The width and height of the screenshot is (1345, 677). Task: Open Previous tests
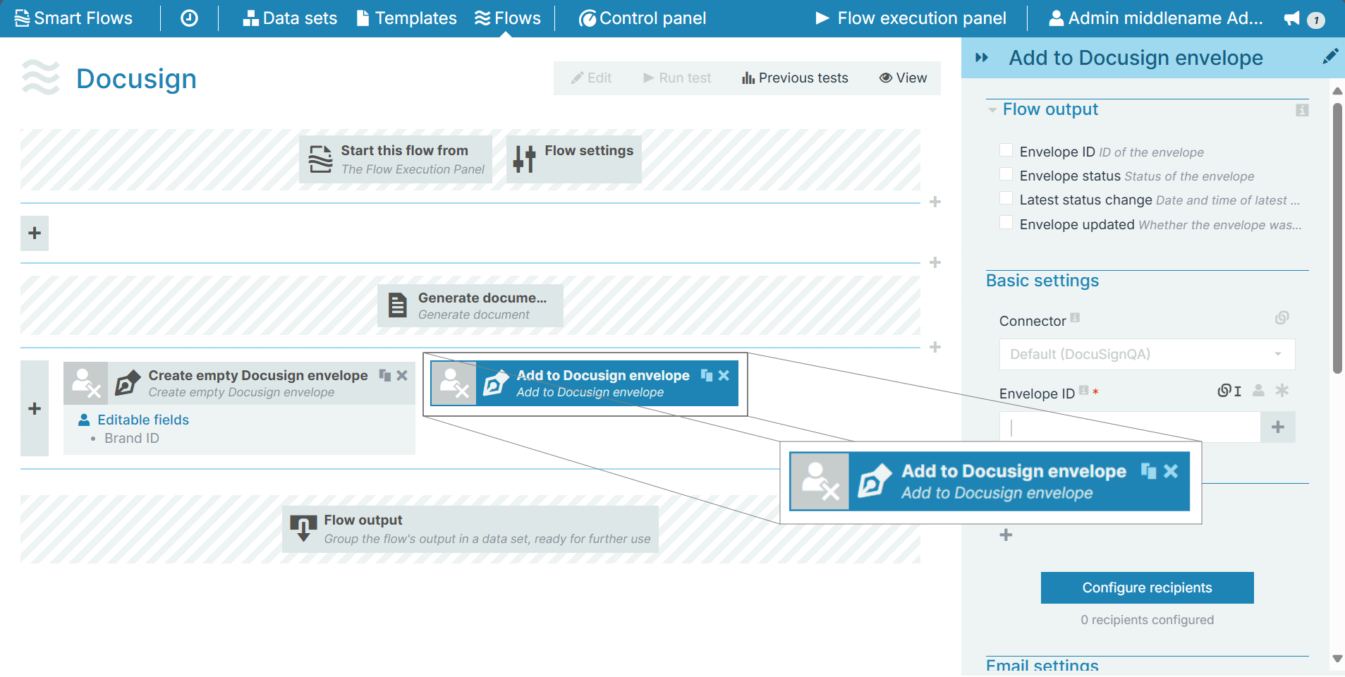click(795, 78)
